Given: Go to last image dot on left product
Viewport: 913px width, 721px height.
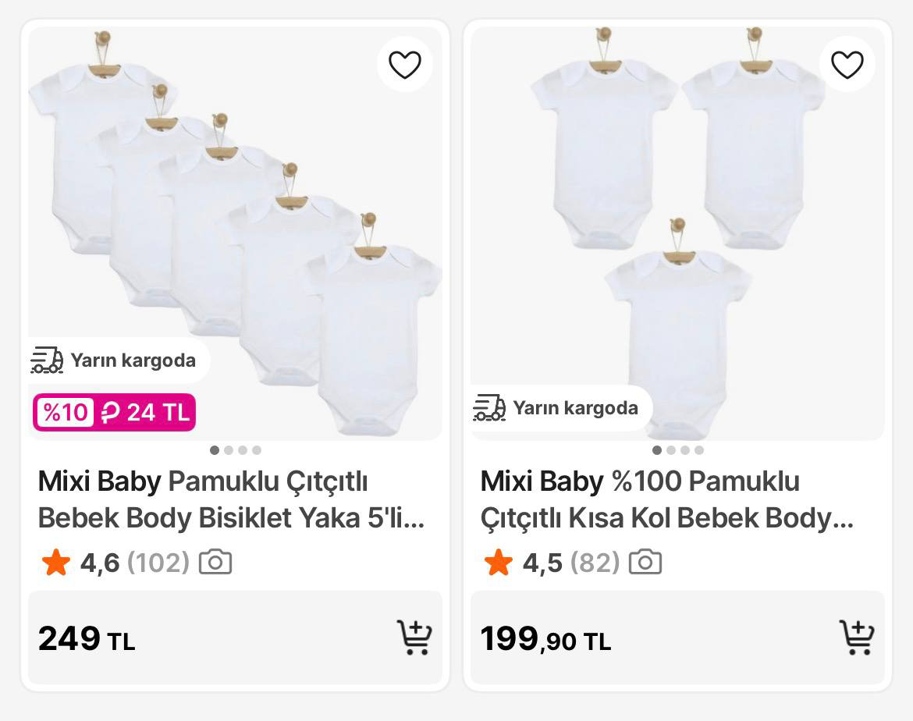Looking at the screenshot, I should pyautogui.click(x=257, y=450).
